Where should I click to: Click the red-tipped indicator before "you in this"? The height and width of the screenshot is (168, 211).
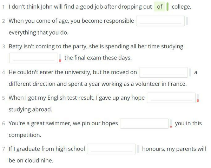pos(171,124)
